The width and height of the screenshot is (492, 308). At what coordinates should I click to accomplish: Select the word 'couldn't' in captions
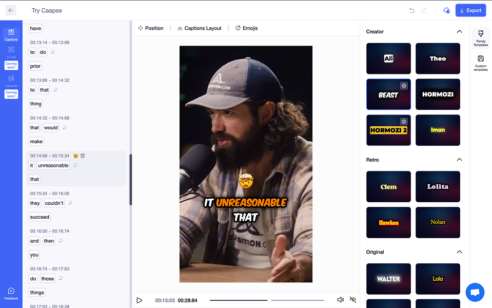pyautogui.click(x=54, y=203)
